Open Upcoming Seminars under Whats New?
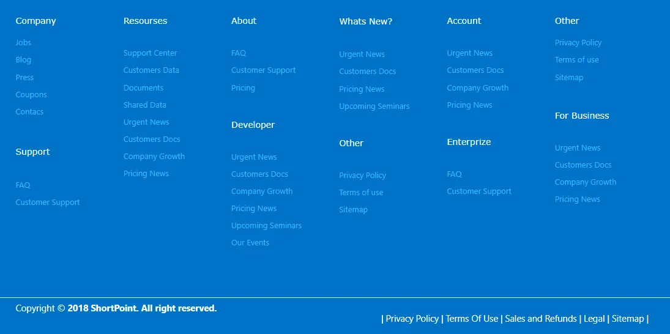The height and width of the screenshot is (334, 670). pyautogui.click(x=374, y=106)
